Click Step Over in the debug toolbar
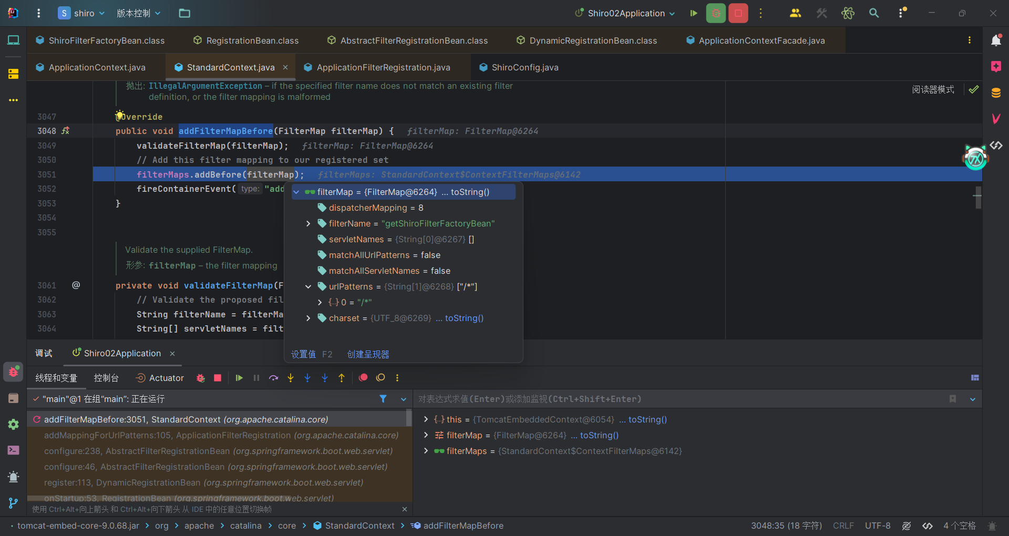 (x=273, y=378)
